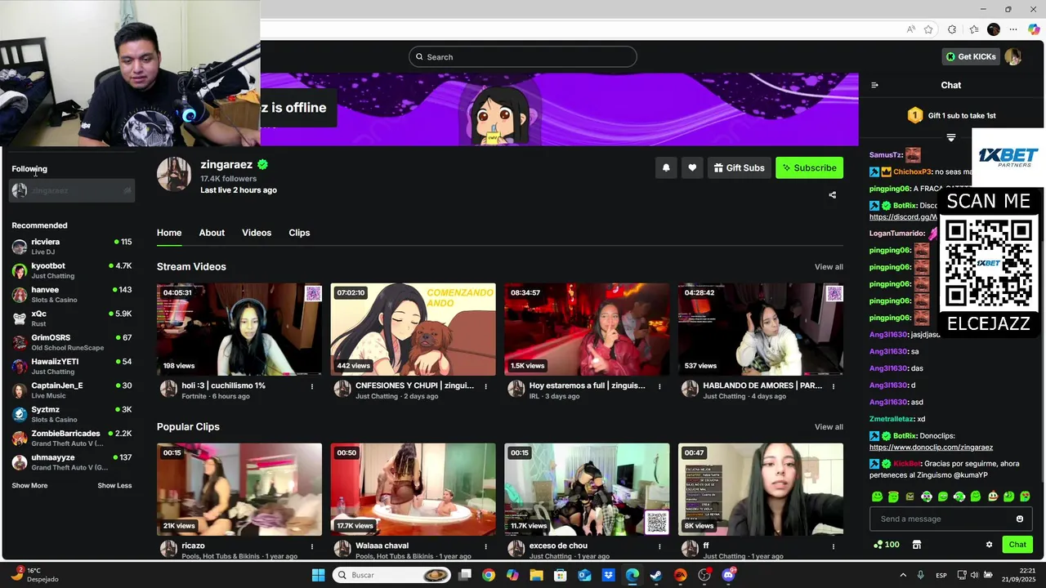
Task: Click the first green smiley emote
Action: (877, 497)
